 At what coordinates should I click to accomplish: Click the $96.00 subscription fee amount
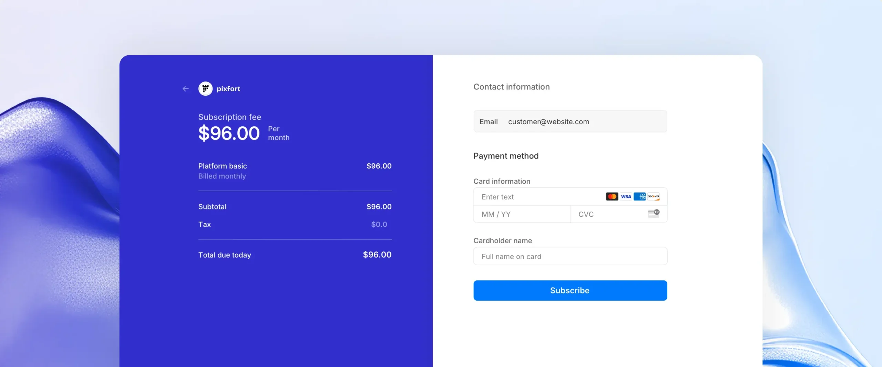[x=229, y=133]
